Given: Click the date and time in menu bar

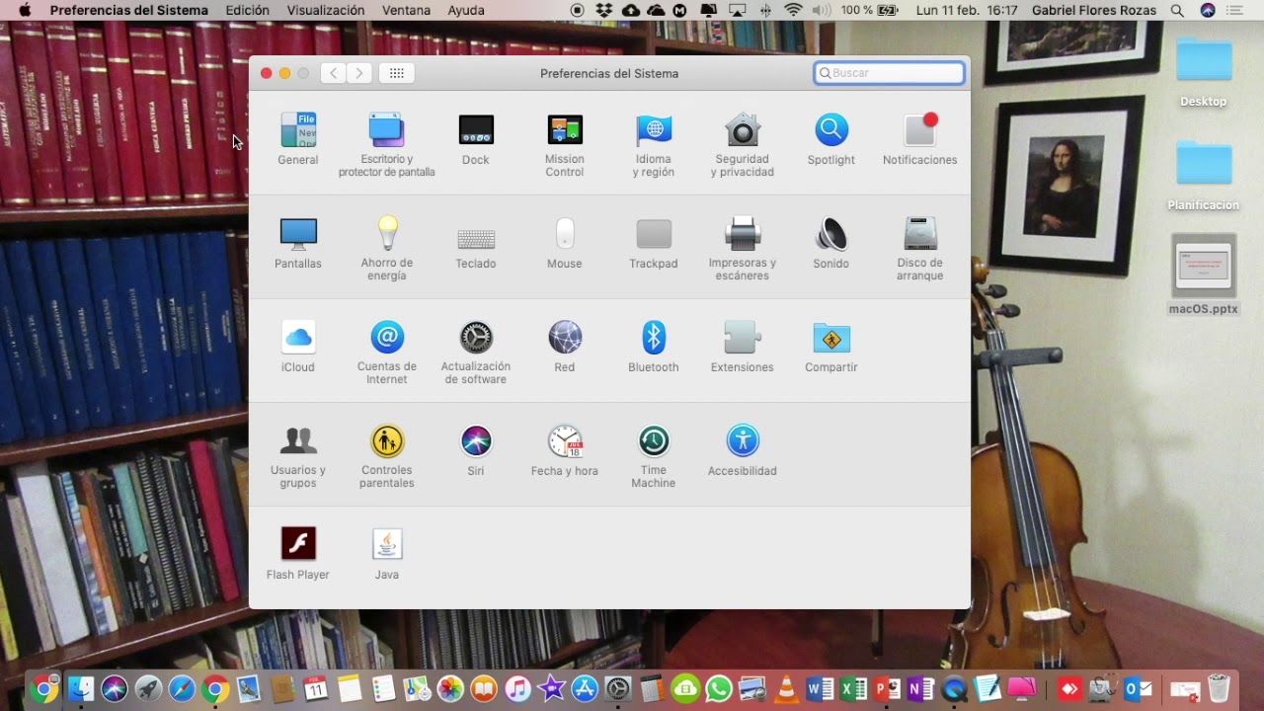Looking at the screenshot, I should 967,10.
